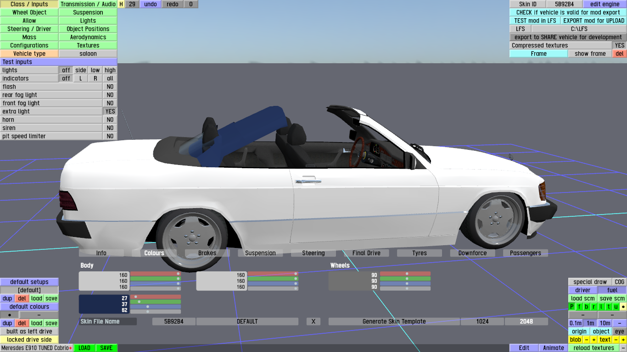The width and height of the screenshot is (627, 352).
Task: Open the Info tab
Action: pos(101,253)
